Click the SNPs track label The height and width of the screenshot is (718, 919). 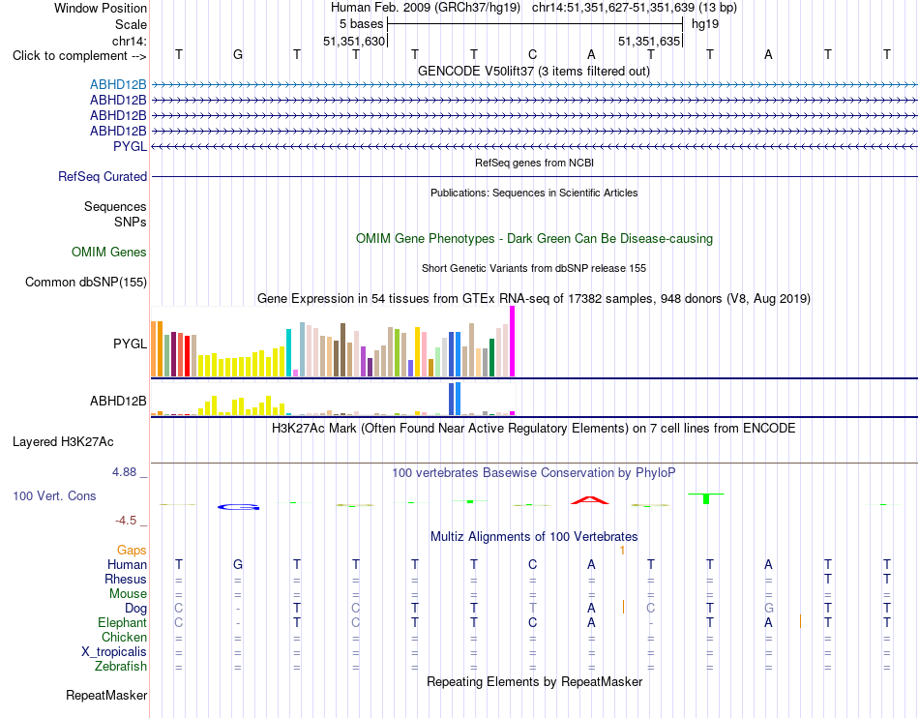point(131,223)
